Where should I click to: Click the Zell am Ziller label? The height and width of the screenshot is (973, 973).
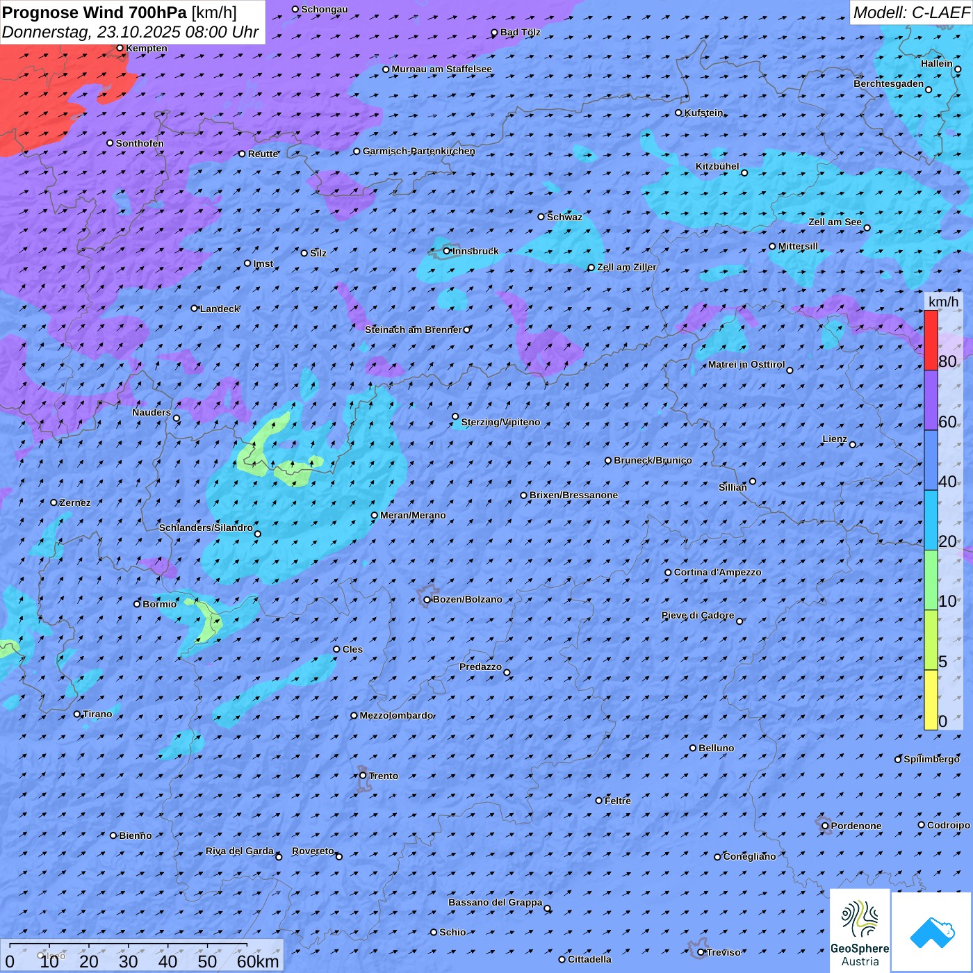click(626, 267)
